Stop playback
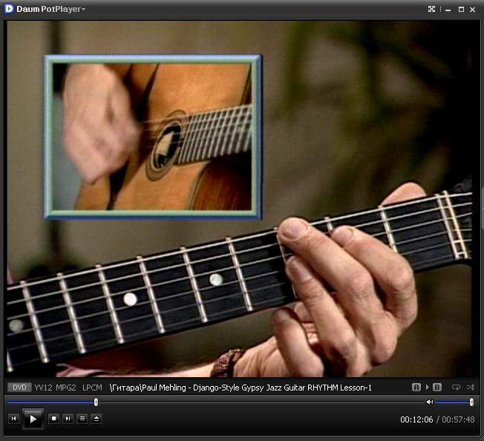 (53, 419)
